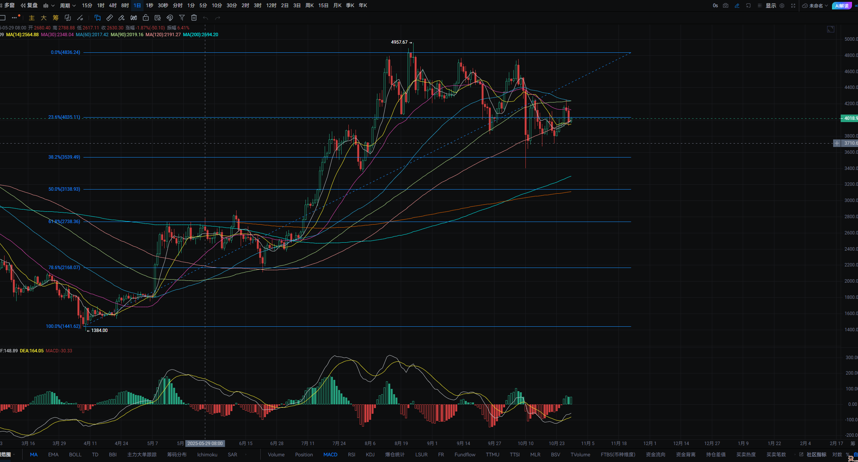Select the eraser brush tool

point(121,18)
